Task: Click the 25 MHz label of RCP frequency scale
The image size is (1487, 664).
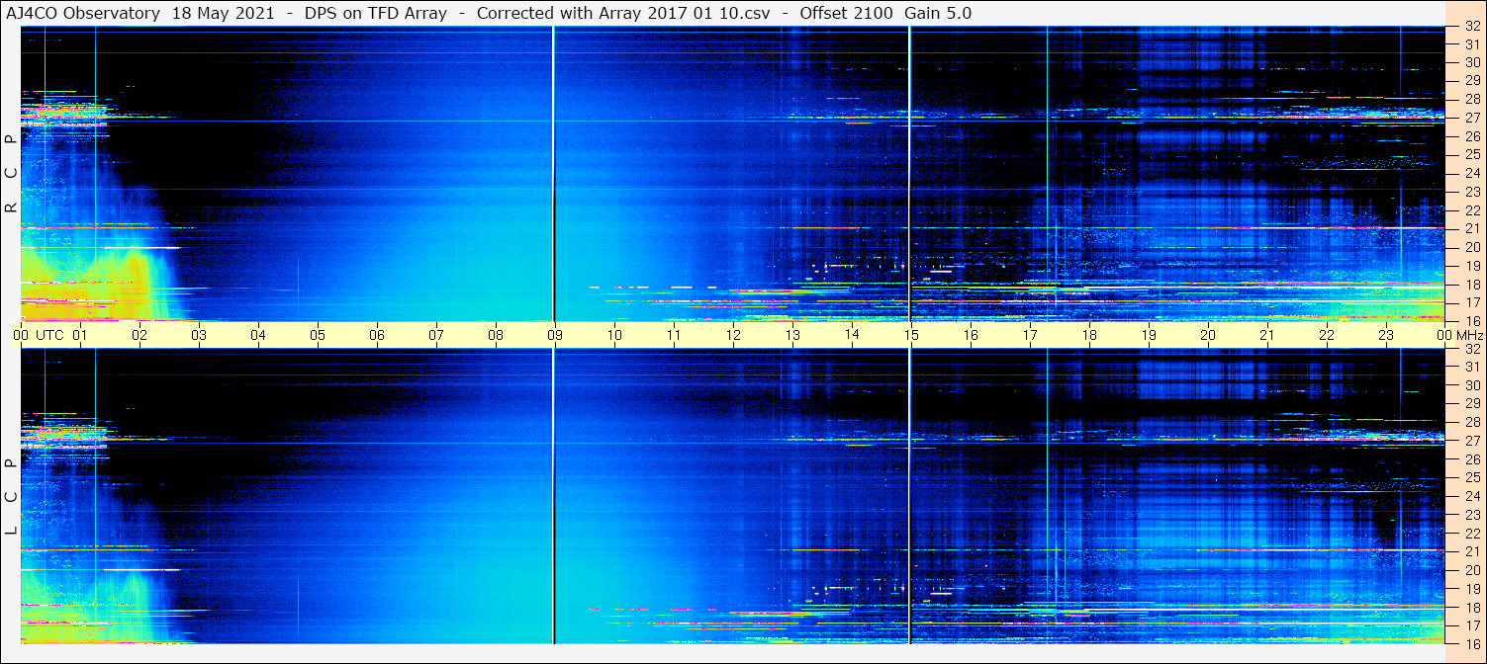Action: [x=1471, y=154]
